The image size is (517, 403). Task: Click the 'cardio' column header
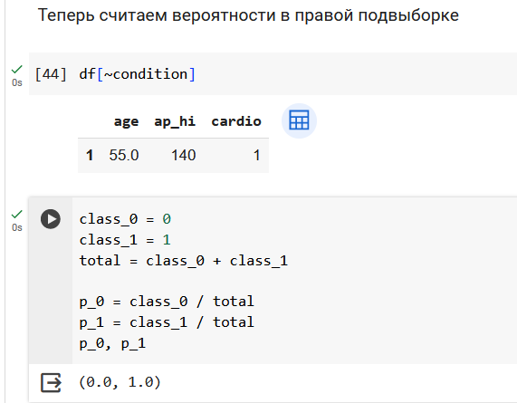point(236,121)
